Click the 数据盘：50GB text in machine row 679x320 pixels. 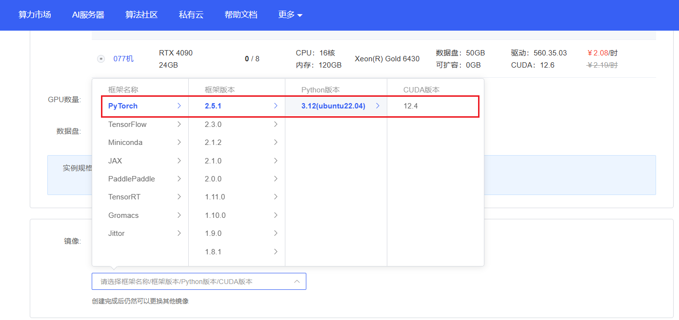coord(460,53)
